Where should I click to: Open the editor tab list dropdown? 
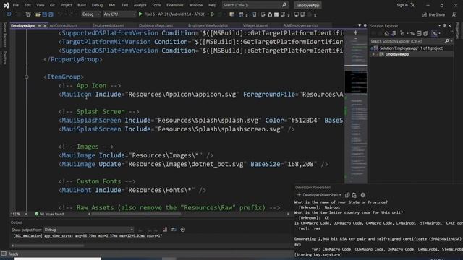coord(360,26)
